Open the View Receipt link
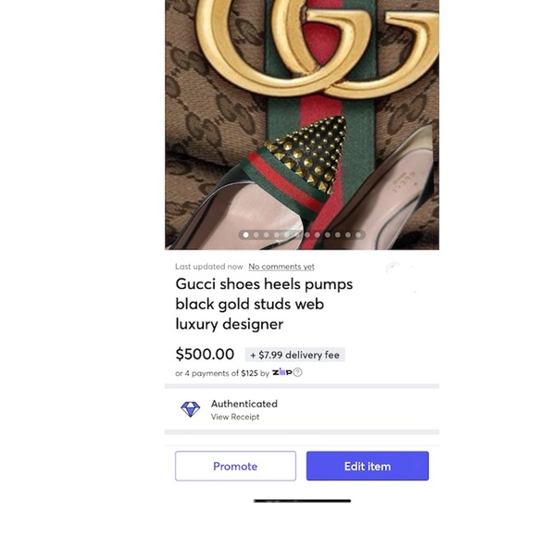The height and width of the screenshot is (537, 537). coord(235,417)
